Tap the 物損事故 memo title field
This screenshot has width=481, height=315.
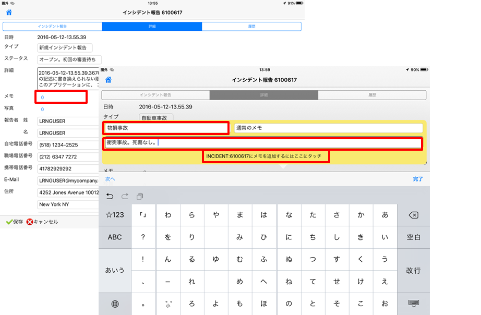[x=166, y=128]
